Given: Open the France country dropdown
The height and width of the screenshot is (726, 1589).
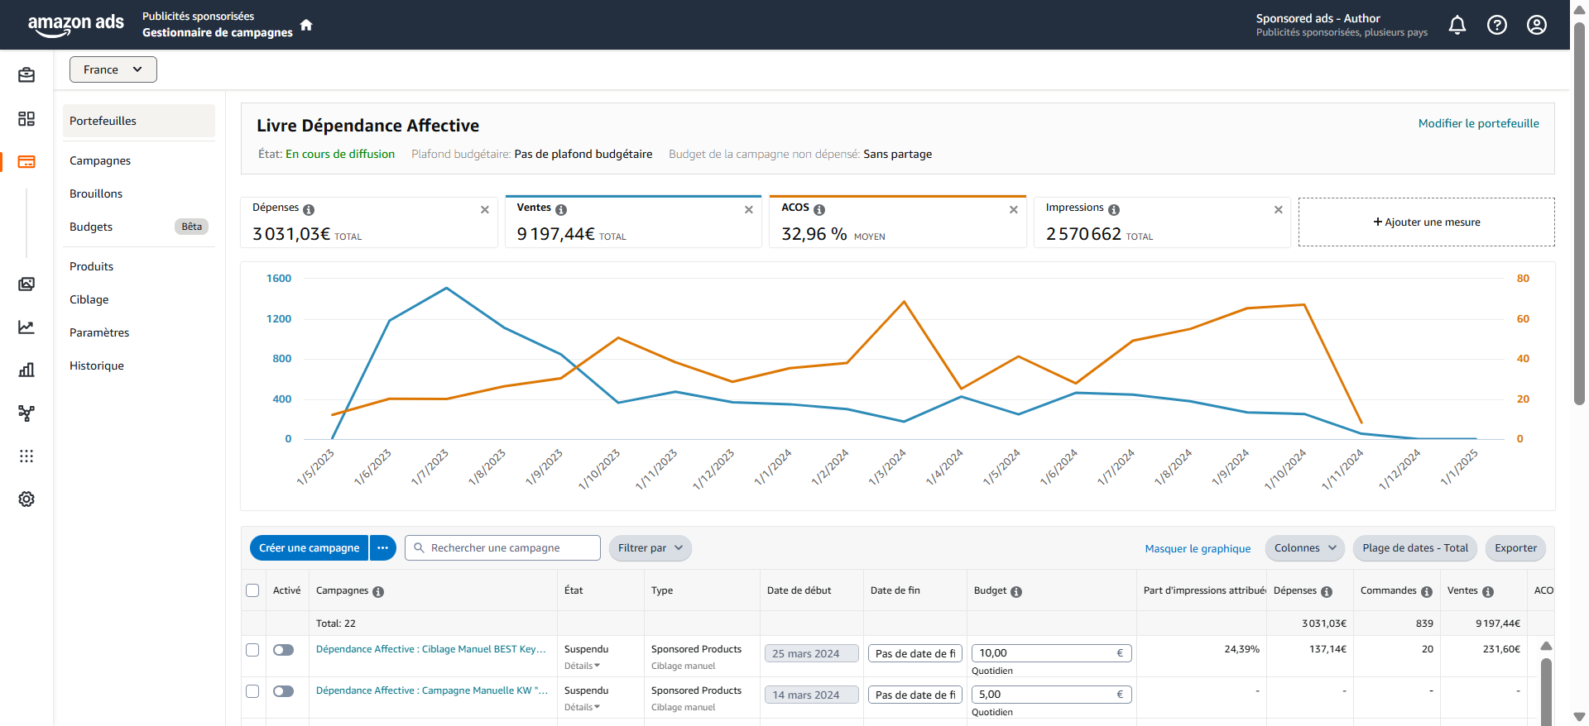Looking at the screenshot, I should coord(113,69).
